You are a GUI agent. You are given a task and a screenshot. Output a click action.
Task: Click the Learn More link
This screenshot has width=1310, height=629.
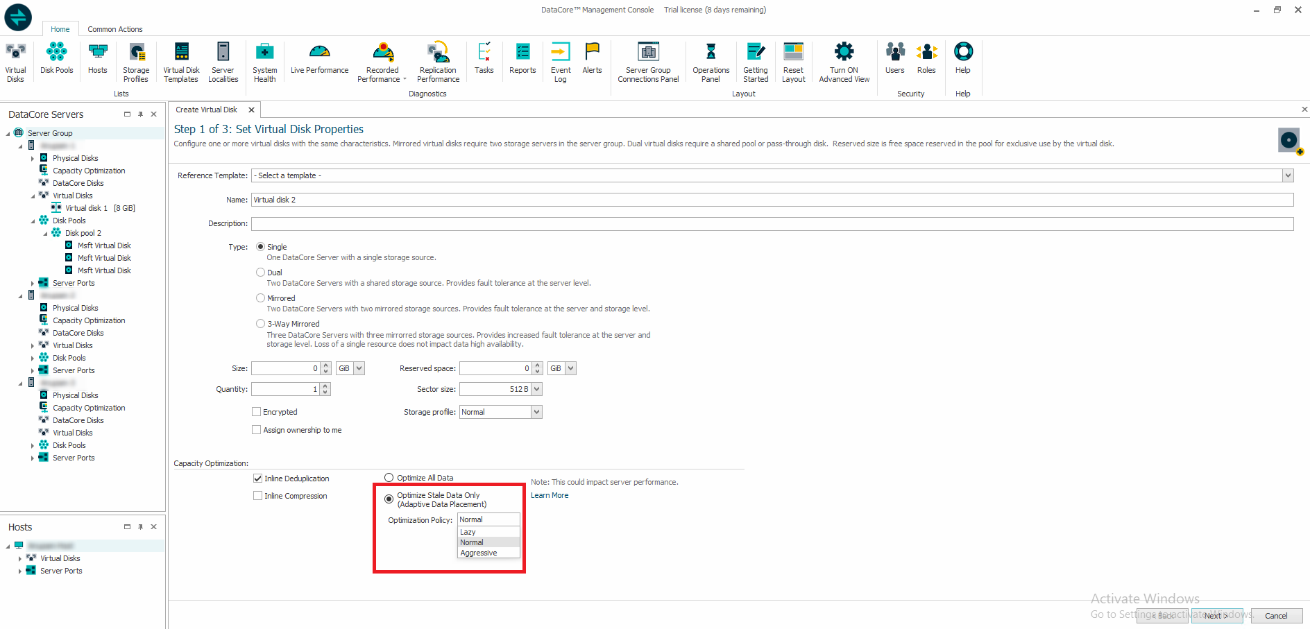[x=550, y=495]
